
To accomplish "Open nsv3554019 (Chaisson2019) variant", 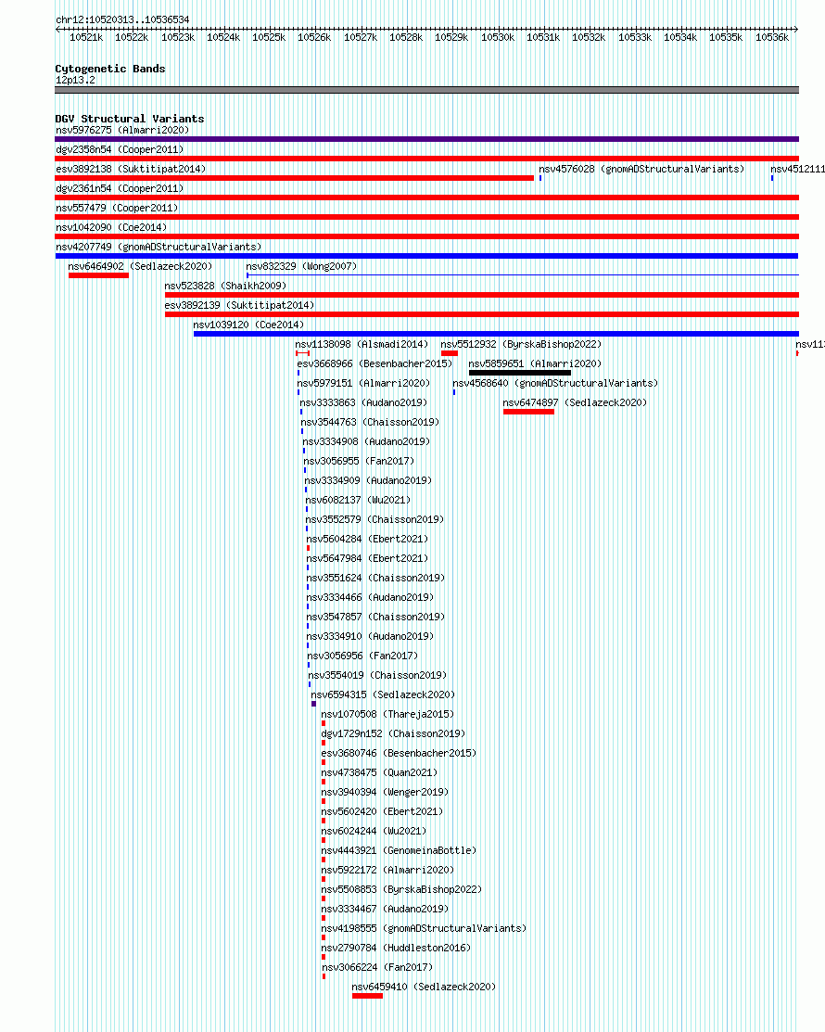I will tap(377, 675).
